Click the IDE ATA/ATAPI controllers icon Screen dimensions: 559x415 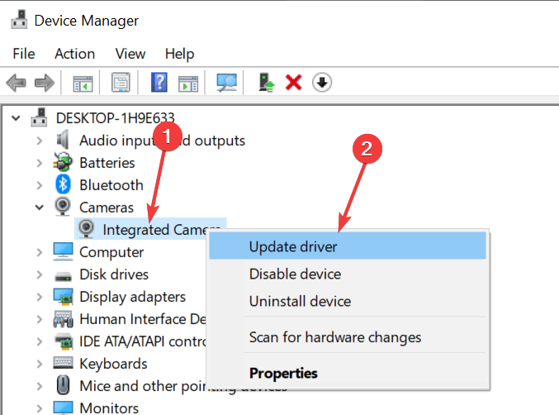[63, 341]
